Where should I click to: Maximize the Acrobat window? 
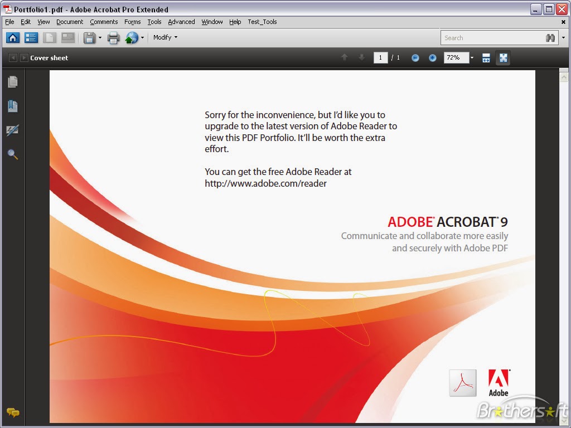click(x=549, y=9)
